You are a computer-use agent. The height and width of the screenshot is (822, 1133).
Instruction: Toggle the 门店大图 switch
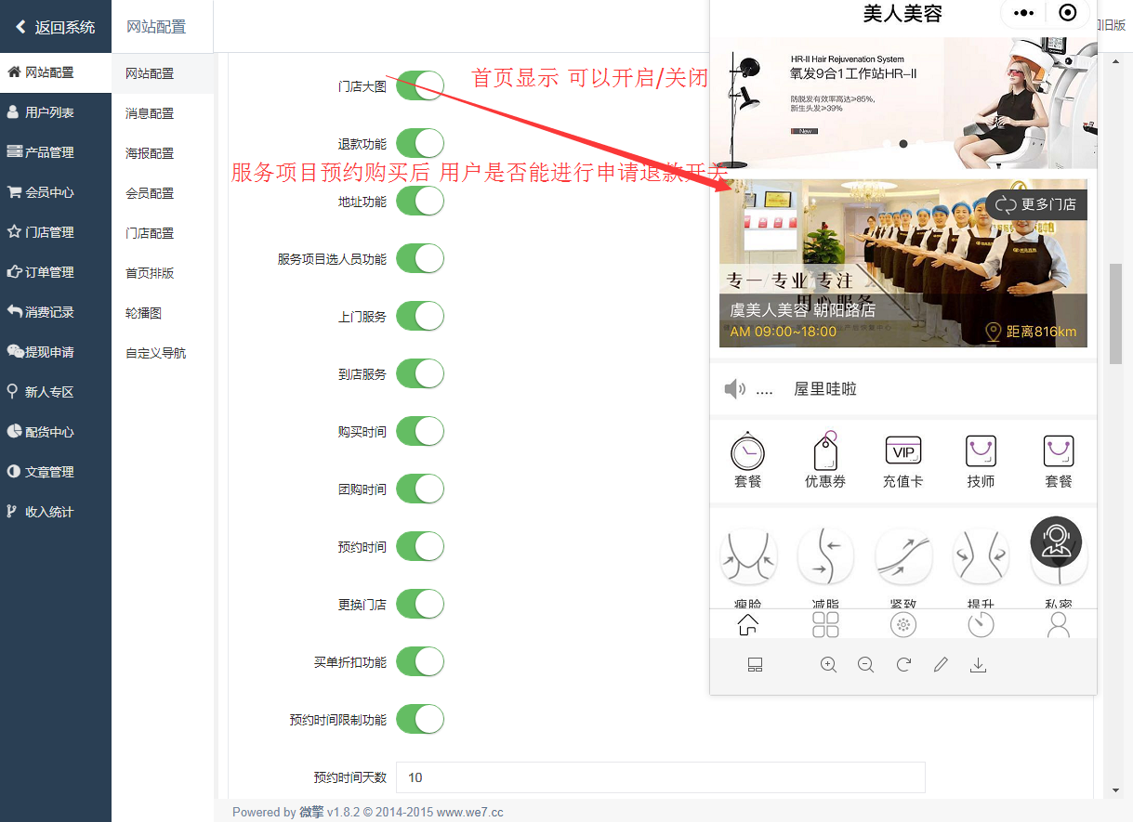click(420, 85)
